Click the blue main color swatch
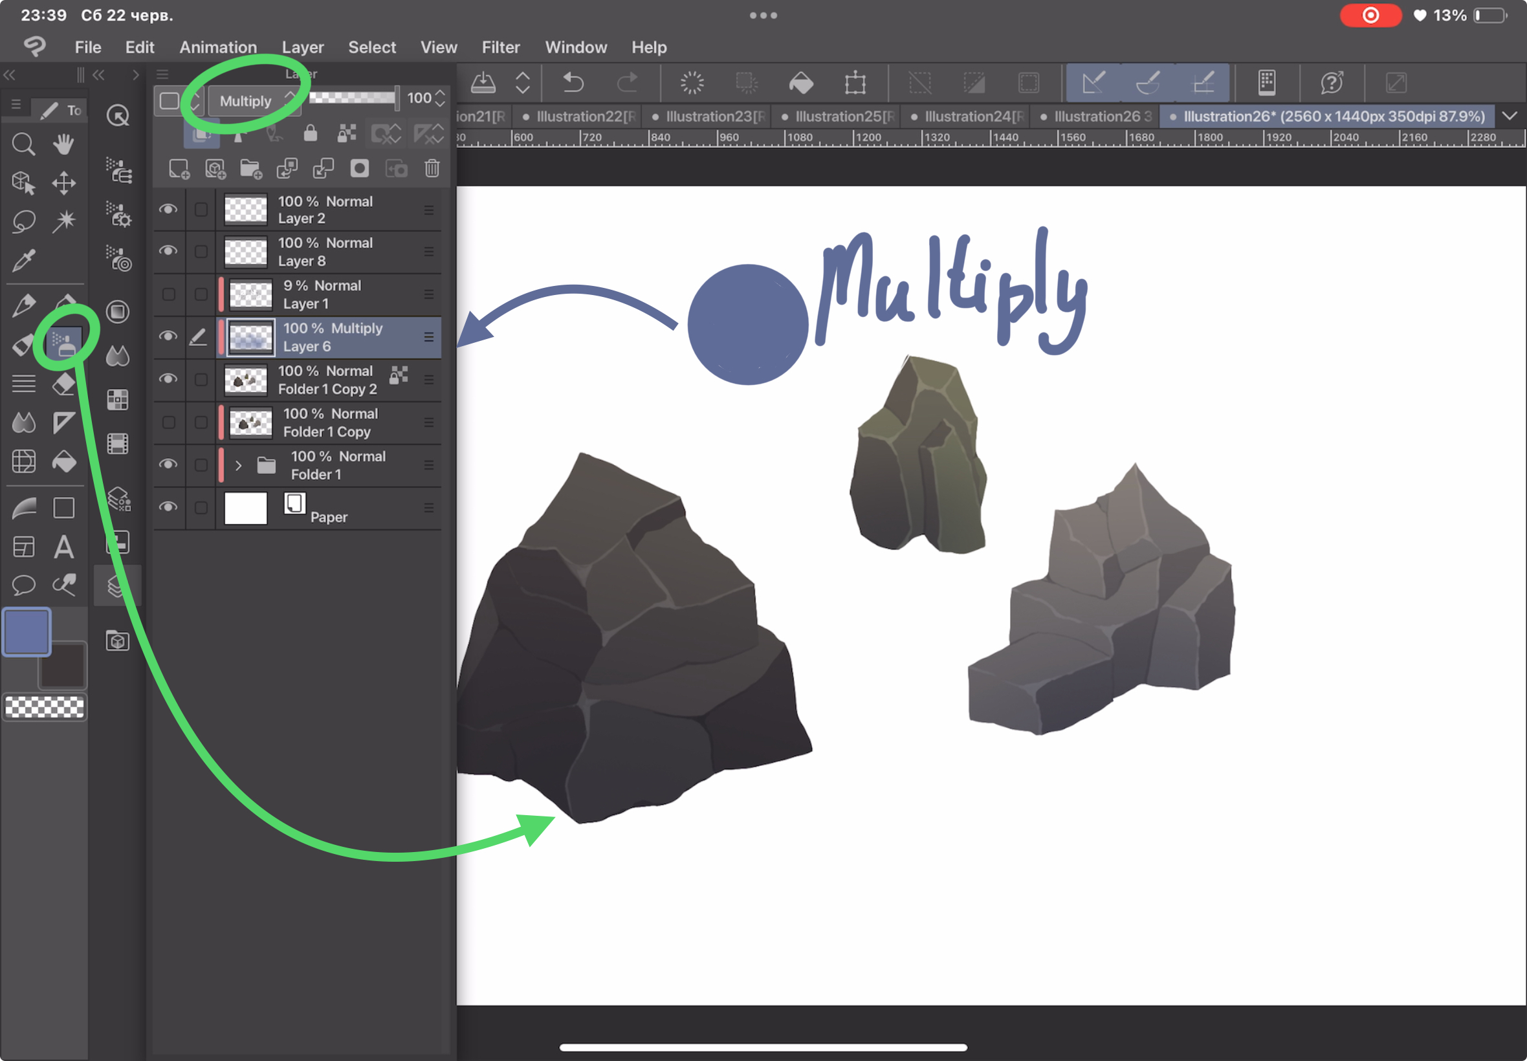The width and height of the screenshot is (1527, 1061). click(x=27, y=631)
